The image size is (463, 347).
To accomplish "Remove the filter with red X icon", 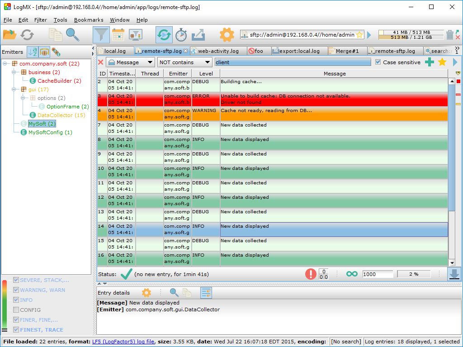I will [101, 62].
